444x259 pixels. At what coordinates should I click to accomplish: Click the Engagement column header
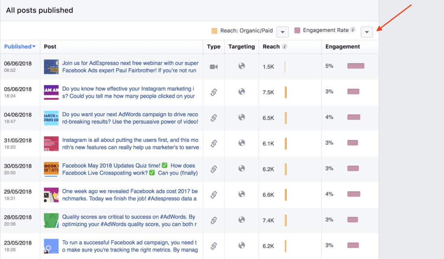(x=343, y=47)
